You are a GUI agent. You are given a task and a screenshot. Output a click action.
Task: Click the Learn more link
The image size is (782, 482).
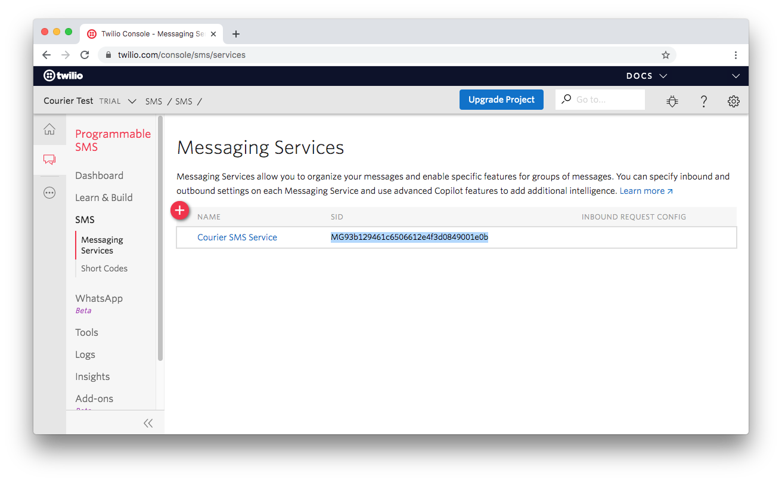click(x=646, y=191)
